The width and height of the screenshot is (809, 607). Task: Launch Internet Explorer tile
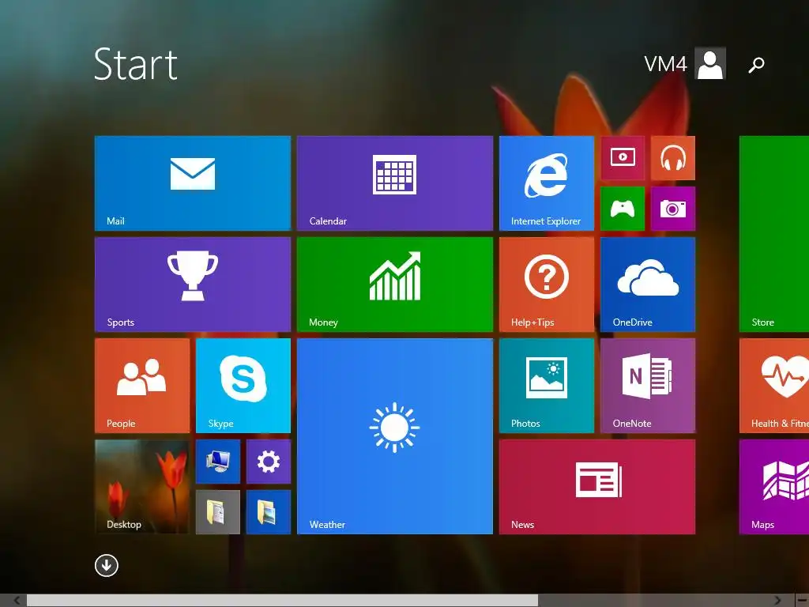(x=547, y=183)
